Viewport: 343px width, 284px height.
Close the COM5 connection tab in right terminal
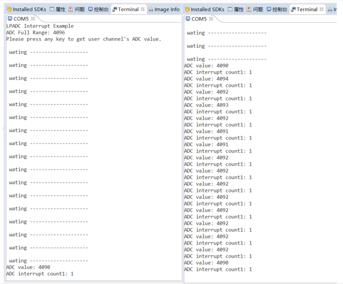click(x=211, y=19)
